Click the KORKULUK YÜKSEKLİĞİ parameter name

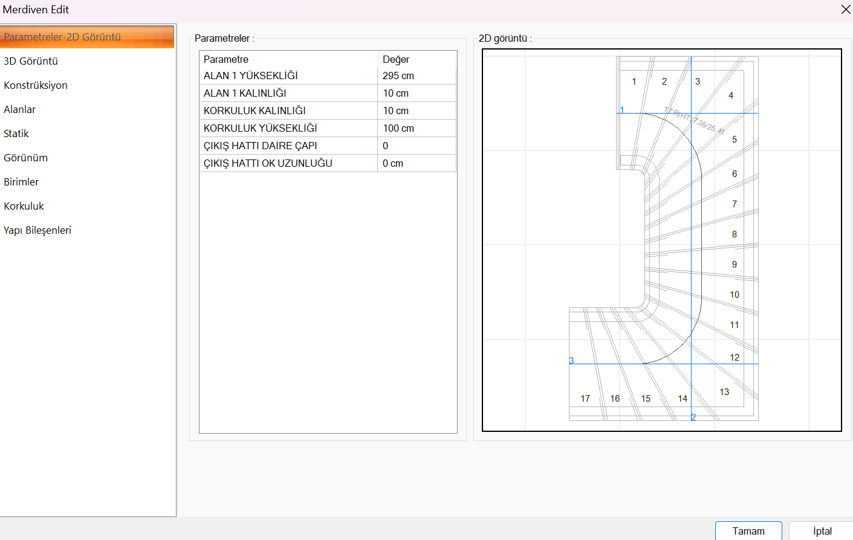point(261,128)
